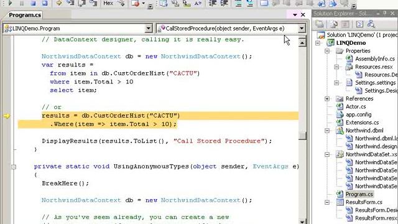Select the Program.cs document tab
The image size is (398, 224).
point(25,15)
